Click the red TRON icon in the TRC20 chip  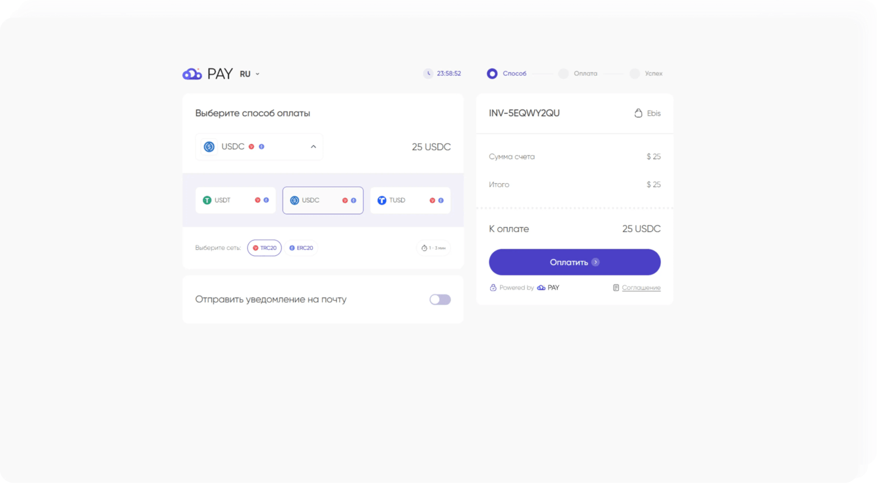click(x=255, y=248)
